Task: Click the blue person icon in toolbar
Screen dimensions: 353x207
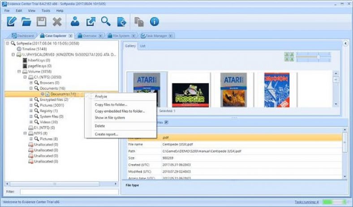Action: (x=75, y=21)
